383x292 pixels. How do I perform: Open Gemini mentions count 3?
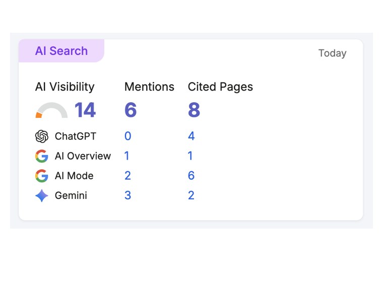127,195
